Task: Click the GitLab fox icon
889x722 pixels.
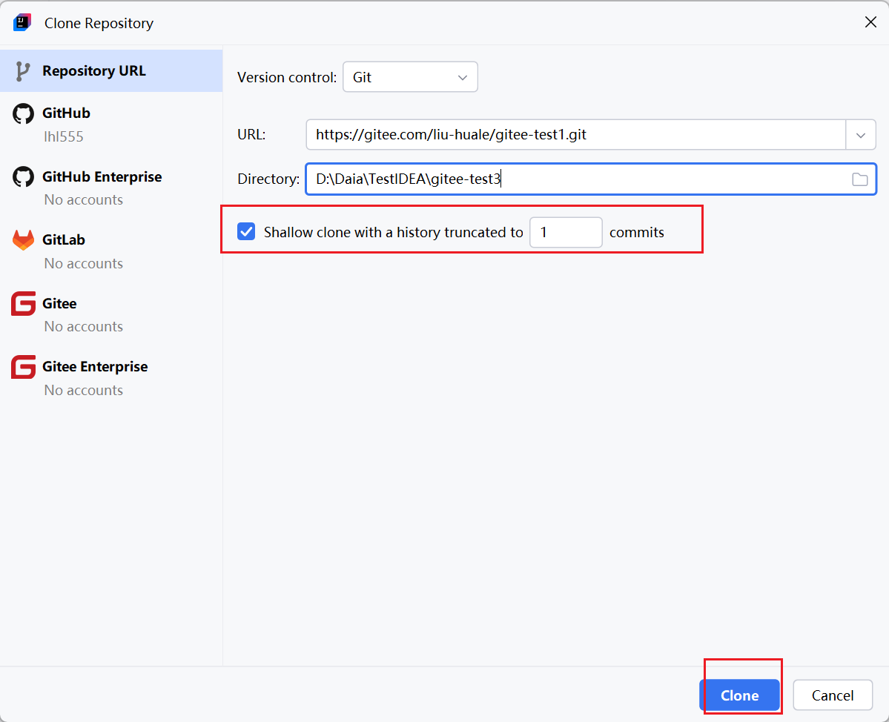Action: pyautogui.click(x=23, y=240)
